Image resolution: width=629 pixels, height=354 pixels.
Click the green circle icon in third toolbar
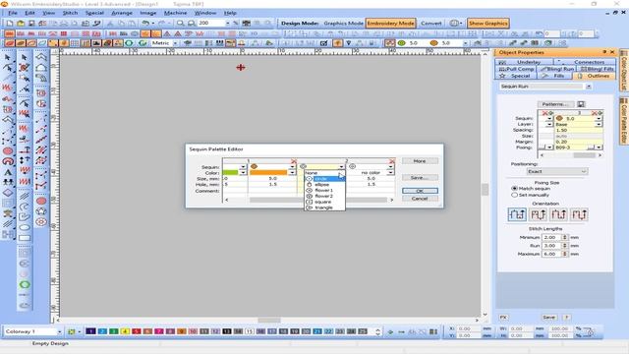(129, 43)
